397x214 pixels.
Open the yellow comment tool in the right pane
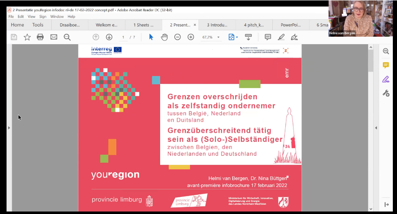pos(386,65)
